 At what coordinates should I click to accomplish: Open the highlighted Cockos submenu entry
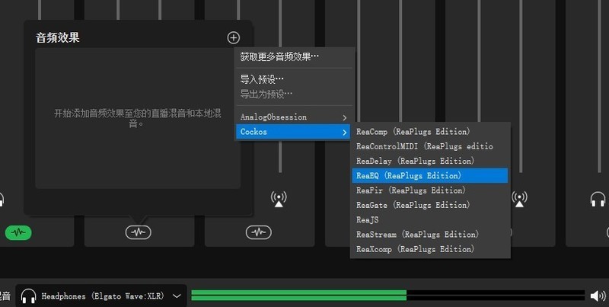click(294, 132)
